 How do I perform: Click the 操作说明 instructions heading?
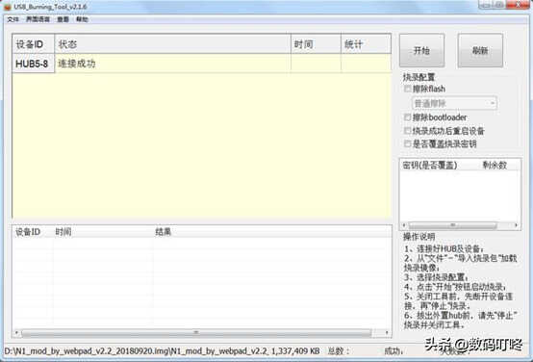click(419, 237)
